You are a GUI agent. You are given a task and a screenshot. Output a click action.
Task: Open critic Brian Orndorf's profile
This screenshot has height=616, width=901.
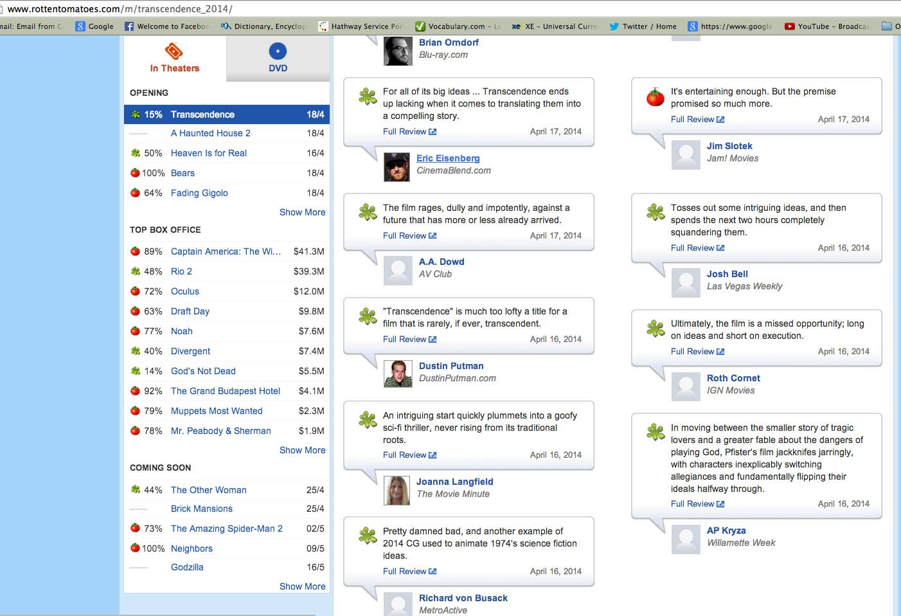[x=449, y=42]
